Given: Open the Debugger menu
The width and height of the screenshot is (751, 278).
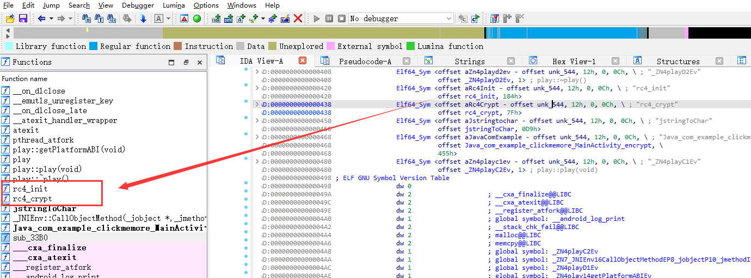Looking at the screenshot, I should (138, 5).
